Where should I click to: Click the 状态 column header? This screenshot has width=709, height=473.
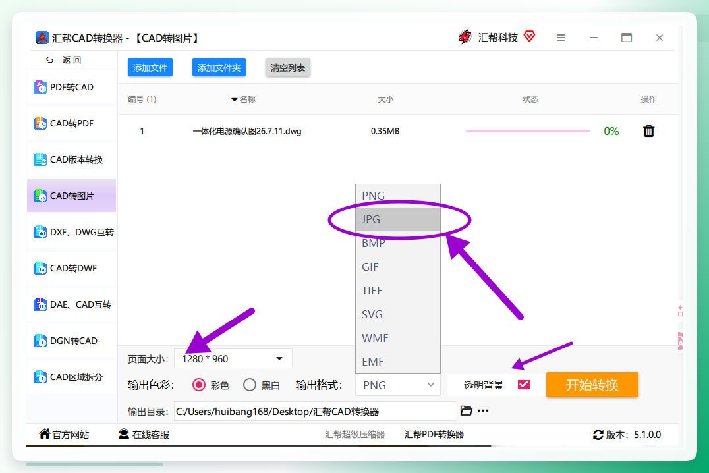[x=530, y=99]
